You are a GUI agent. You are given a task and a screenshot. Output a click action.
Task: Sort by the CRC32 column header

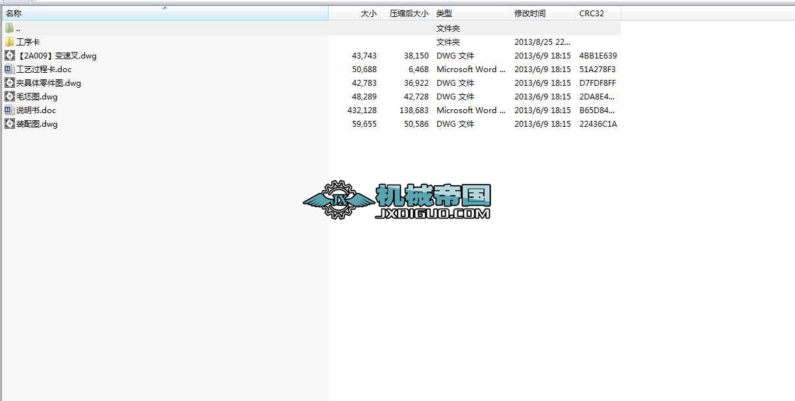598,13
